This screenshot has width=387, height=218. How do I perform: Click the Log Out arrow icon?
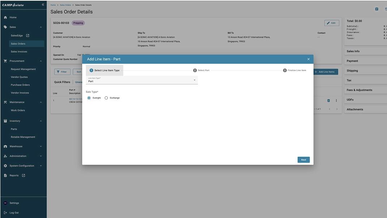click(x=5, y=213)
